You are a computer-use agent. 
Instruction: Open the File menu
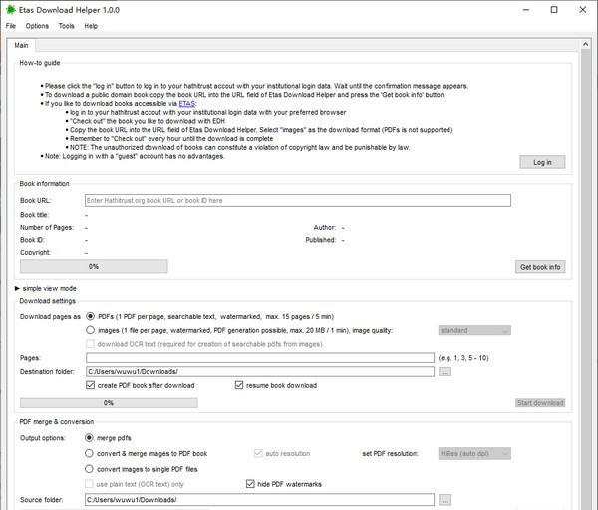point(11,26)
